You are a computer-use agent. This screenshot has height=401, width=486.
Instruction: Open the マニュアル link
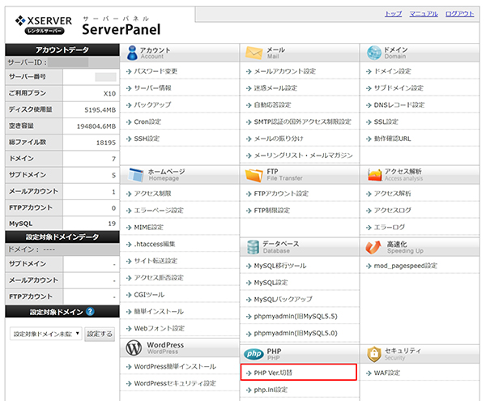pyautogui.click(x=424, y=14)
